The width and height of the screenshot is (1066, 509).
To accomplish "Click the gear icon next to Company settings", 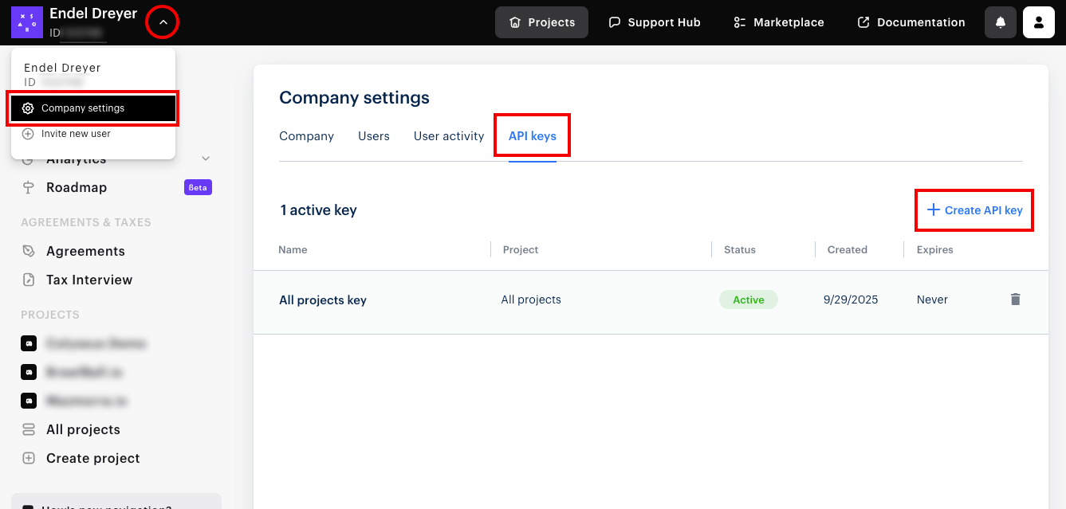I will coord(28,108).
